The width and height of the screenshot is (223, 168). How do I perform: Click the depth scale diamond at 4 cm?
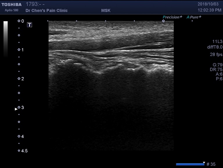(19, 136)
